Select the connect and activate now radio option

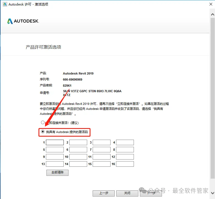pos(43,122)
